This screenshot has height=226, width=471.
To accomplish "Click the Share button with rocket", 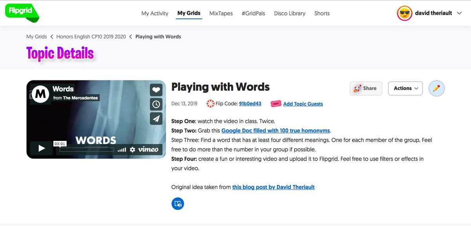I will tap(365, 88).
